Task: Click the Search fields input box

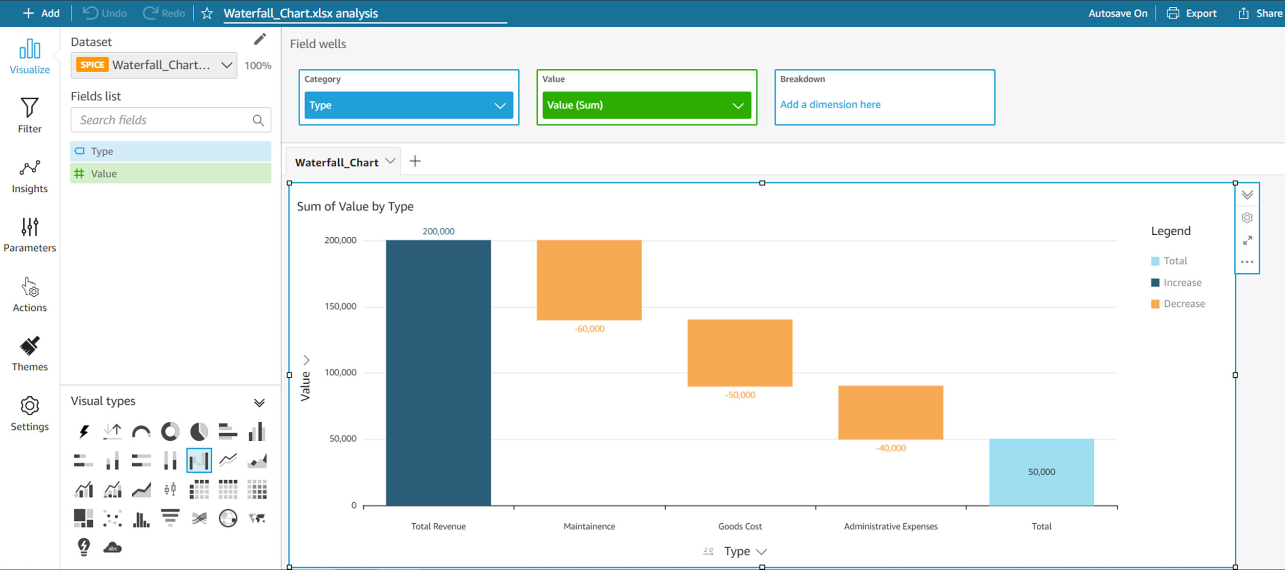Action: click(x=164, y=120)
